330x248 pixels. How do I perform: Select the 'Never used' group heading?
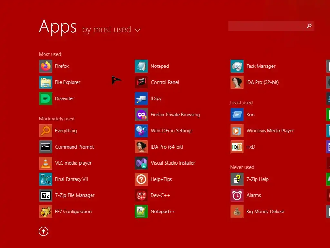click(242, 167)
